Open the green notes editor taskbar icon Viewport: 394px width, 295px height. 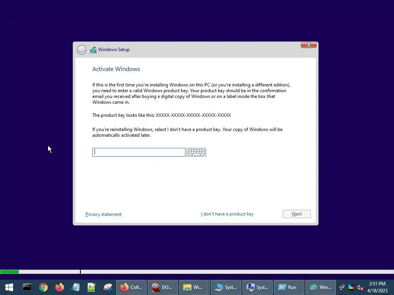(x=92, y=287)
